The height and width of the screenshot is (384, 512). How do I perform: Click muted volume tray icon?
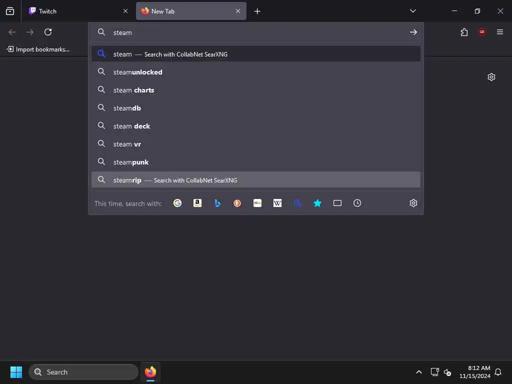(447, 372)
